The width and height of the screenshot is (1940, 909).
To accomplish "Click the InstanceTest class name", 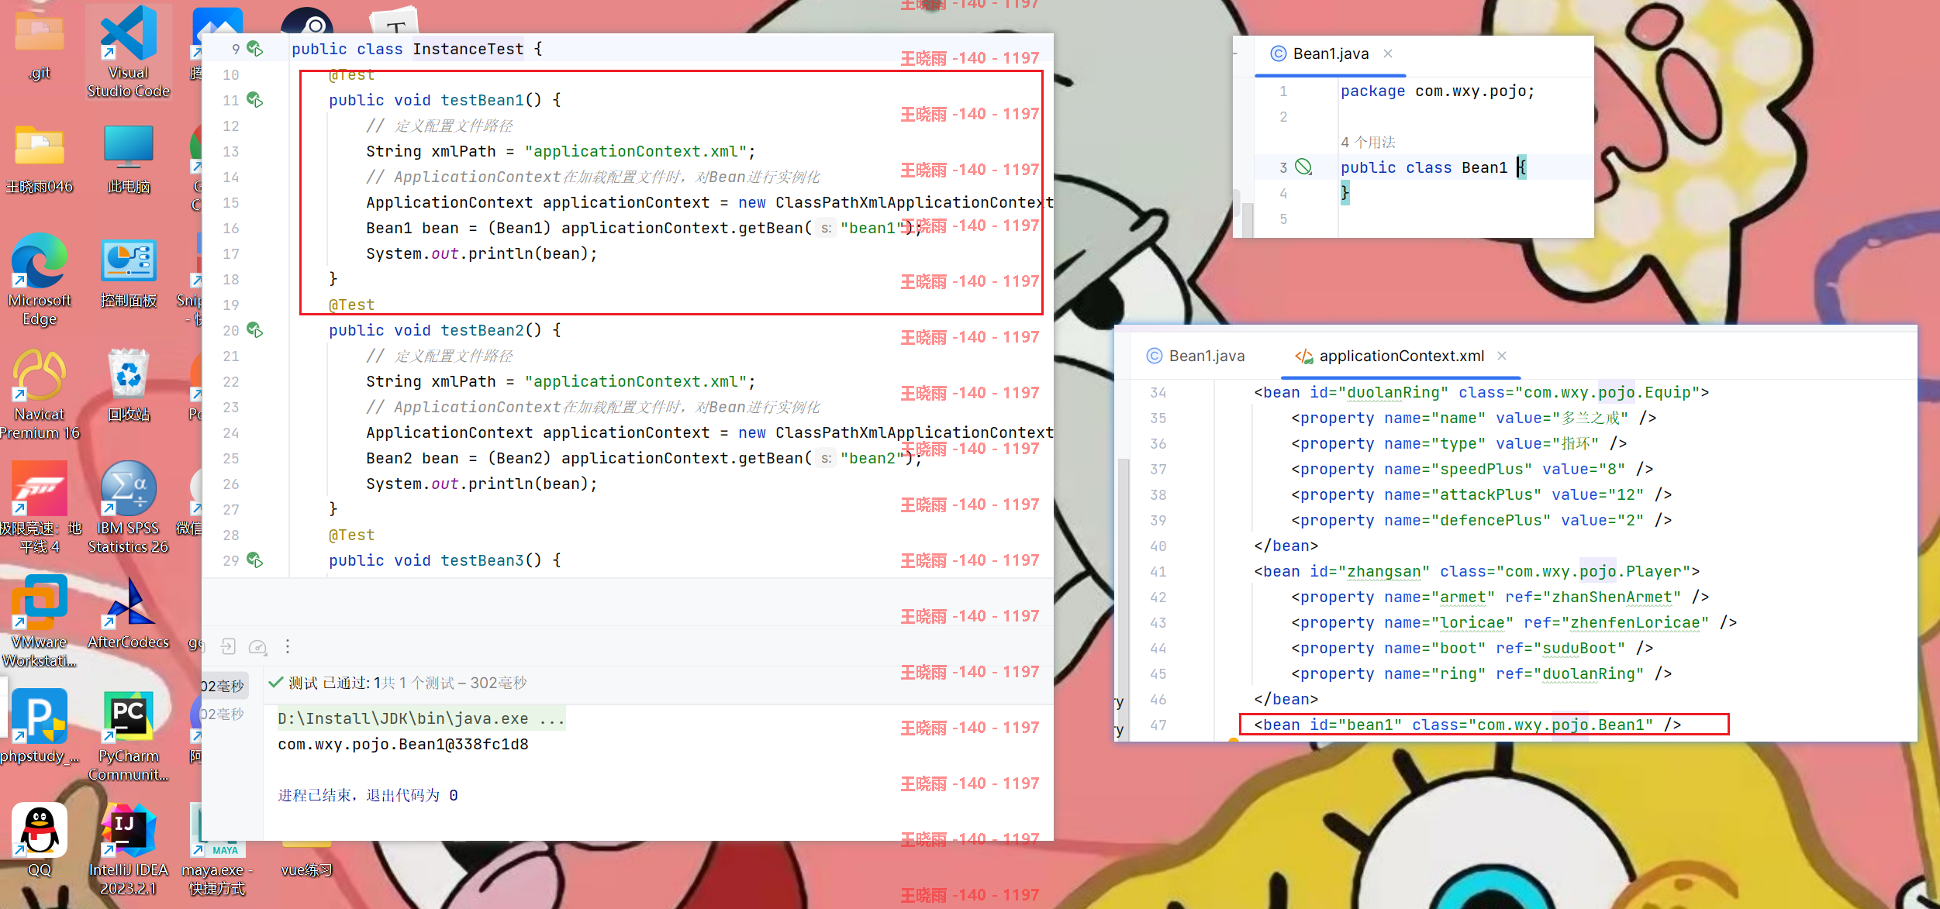I will pos(468,49).
